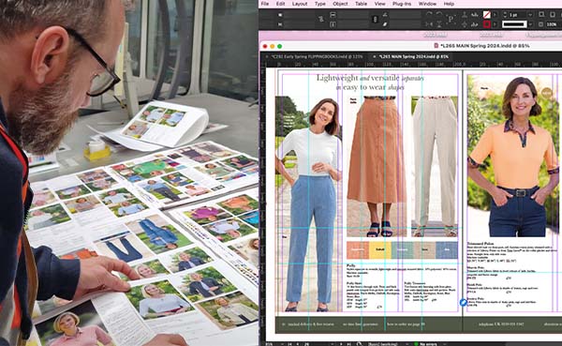Click the height field icon in Control panel
The image size is (562, 346).
[x=333, y=24]
